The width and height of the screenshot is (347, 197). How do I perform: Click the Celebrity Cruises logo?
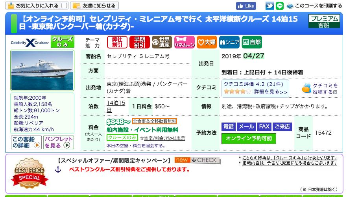click(x=30, y=43)
